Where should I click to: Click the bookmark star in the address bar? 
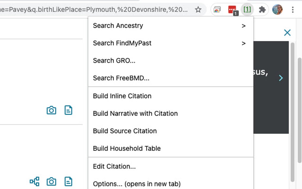point(198,9)
